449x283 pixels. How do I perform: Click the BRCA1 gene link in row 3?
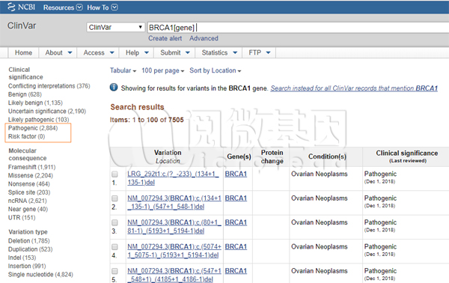point(236,222)
